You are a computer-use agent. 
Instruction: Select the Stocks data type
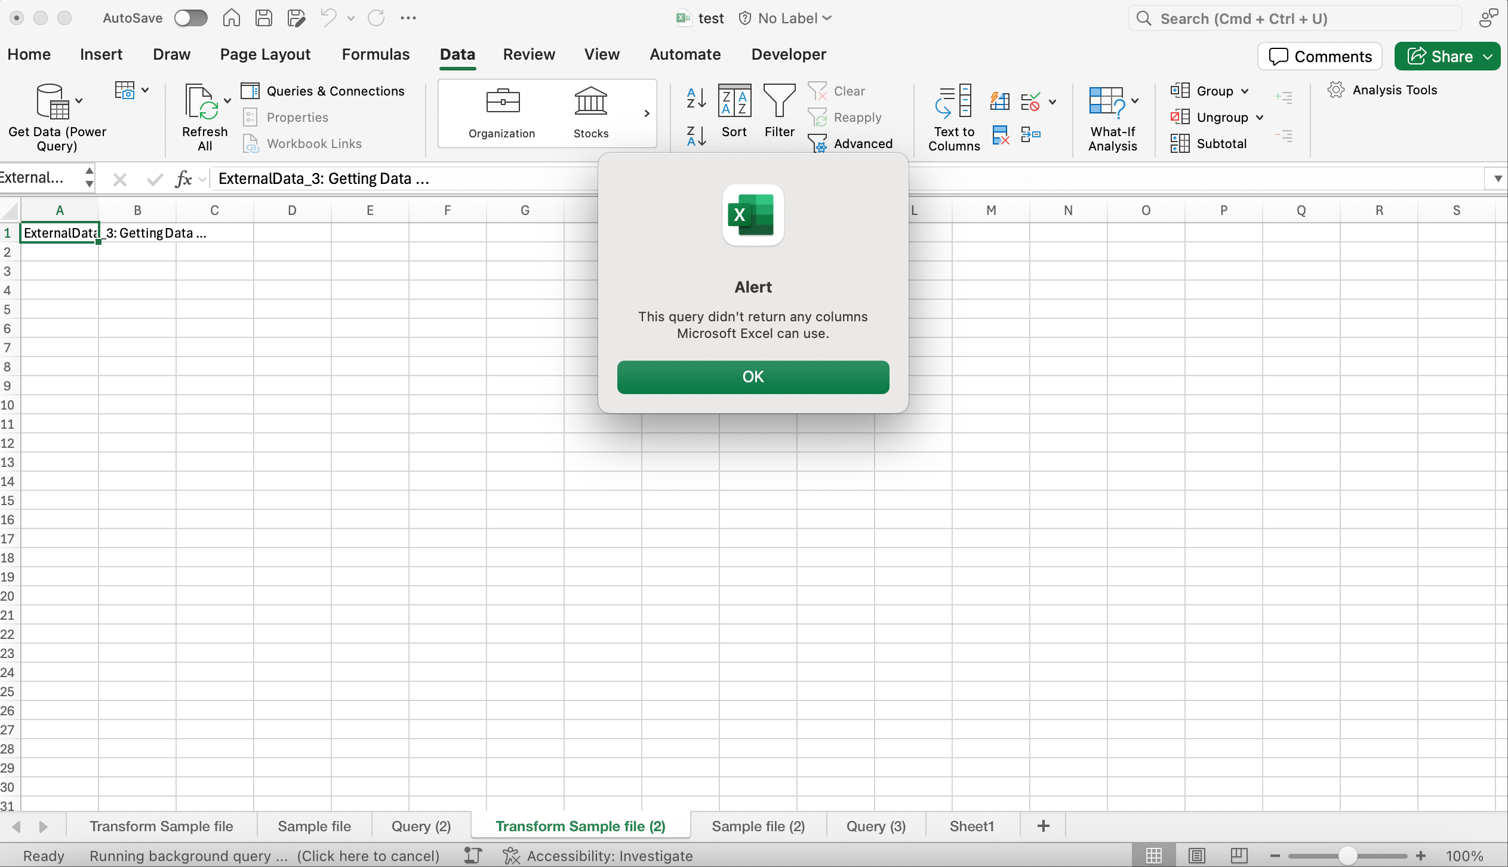point(591,113)
